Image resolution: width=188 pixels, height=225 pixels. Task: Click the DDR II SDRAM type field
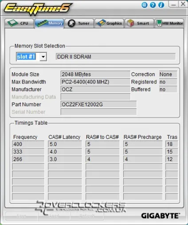point(116,57)
